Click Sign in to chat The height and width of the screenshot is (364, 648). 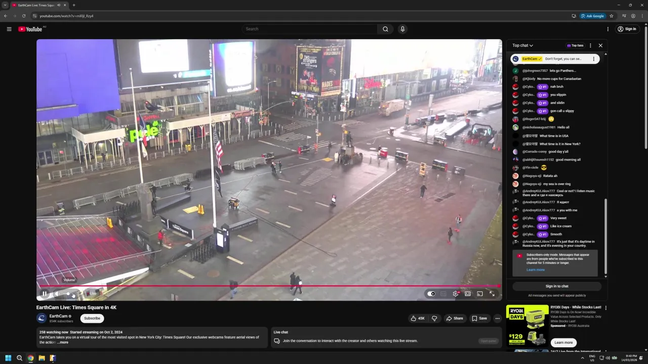point(557,286)
